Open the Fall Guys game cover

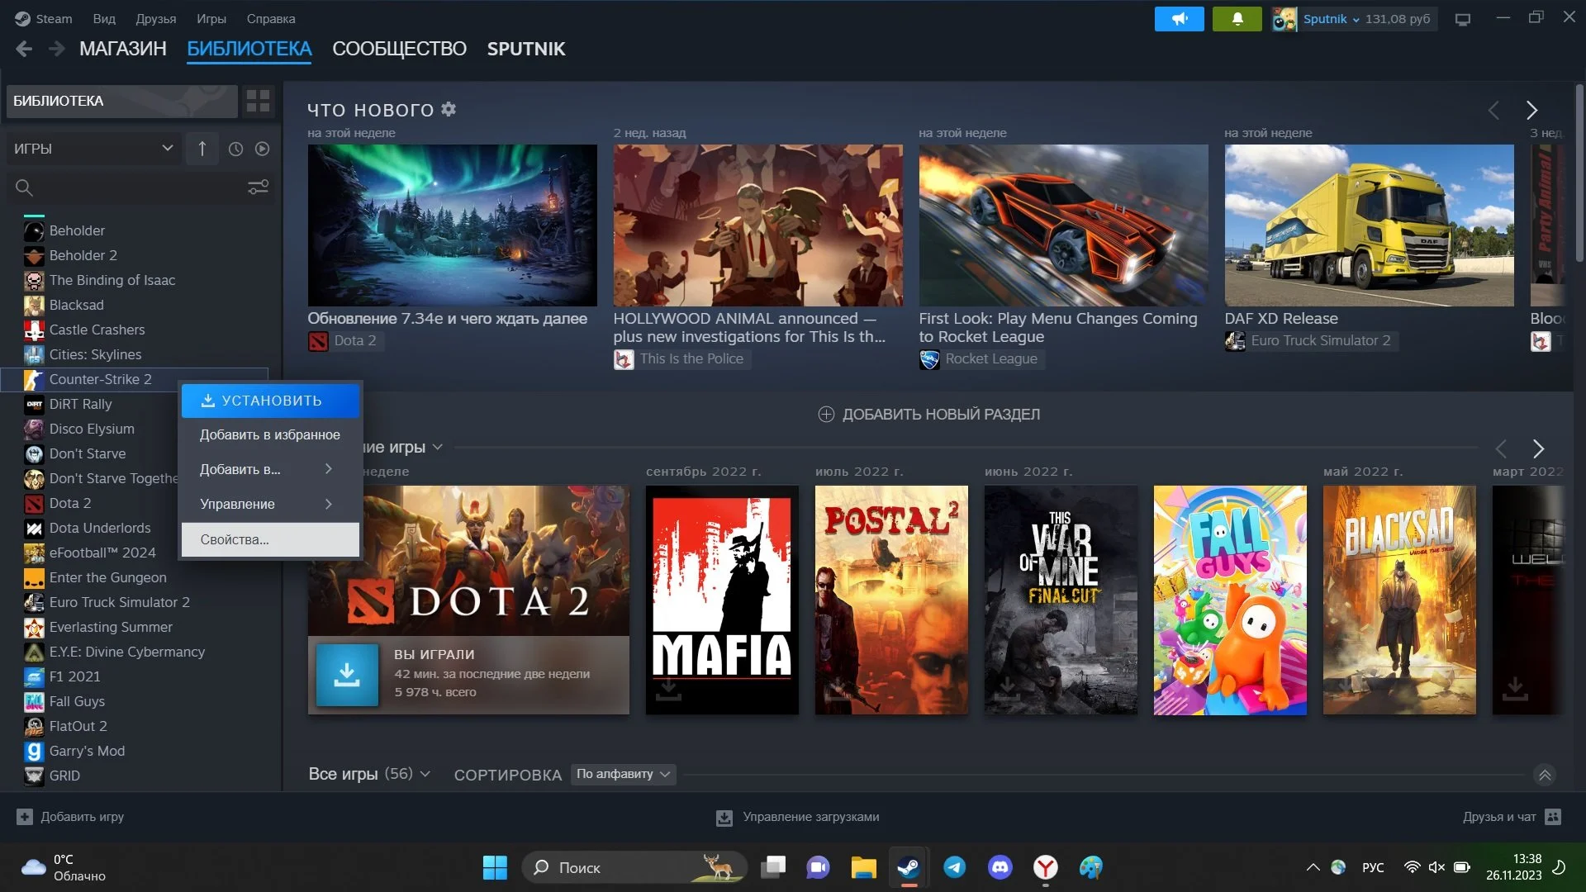1230,600
